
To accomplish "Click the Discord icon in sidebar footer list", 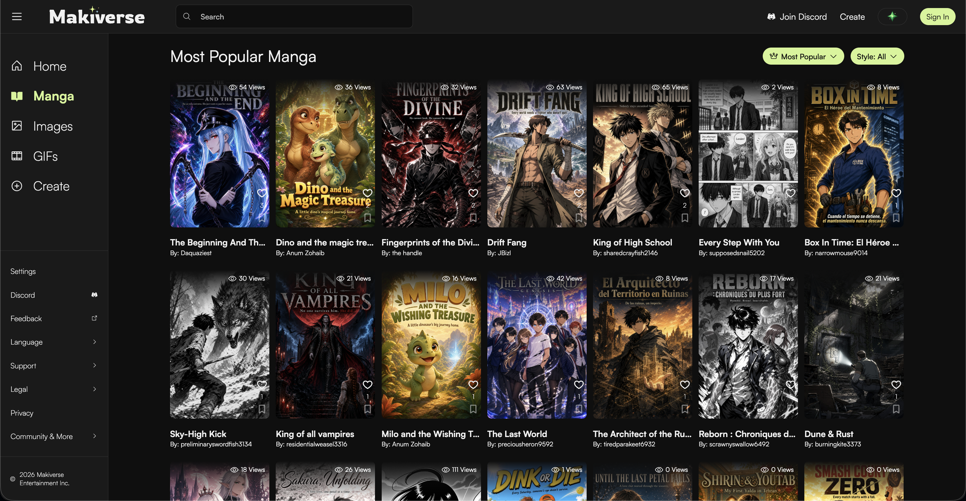I will pyautogui.click(x=95, y=295).
